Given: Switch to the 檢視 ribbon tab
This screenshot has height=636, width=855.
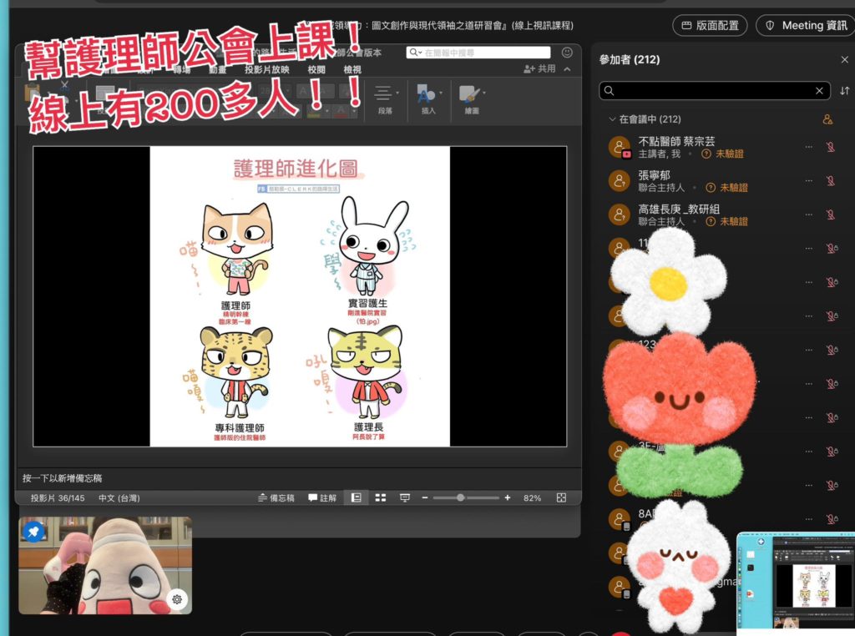Looking at the screenshot, I should tap(353, 70).
